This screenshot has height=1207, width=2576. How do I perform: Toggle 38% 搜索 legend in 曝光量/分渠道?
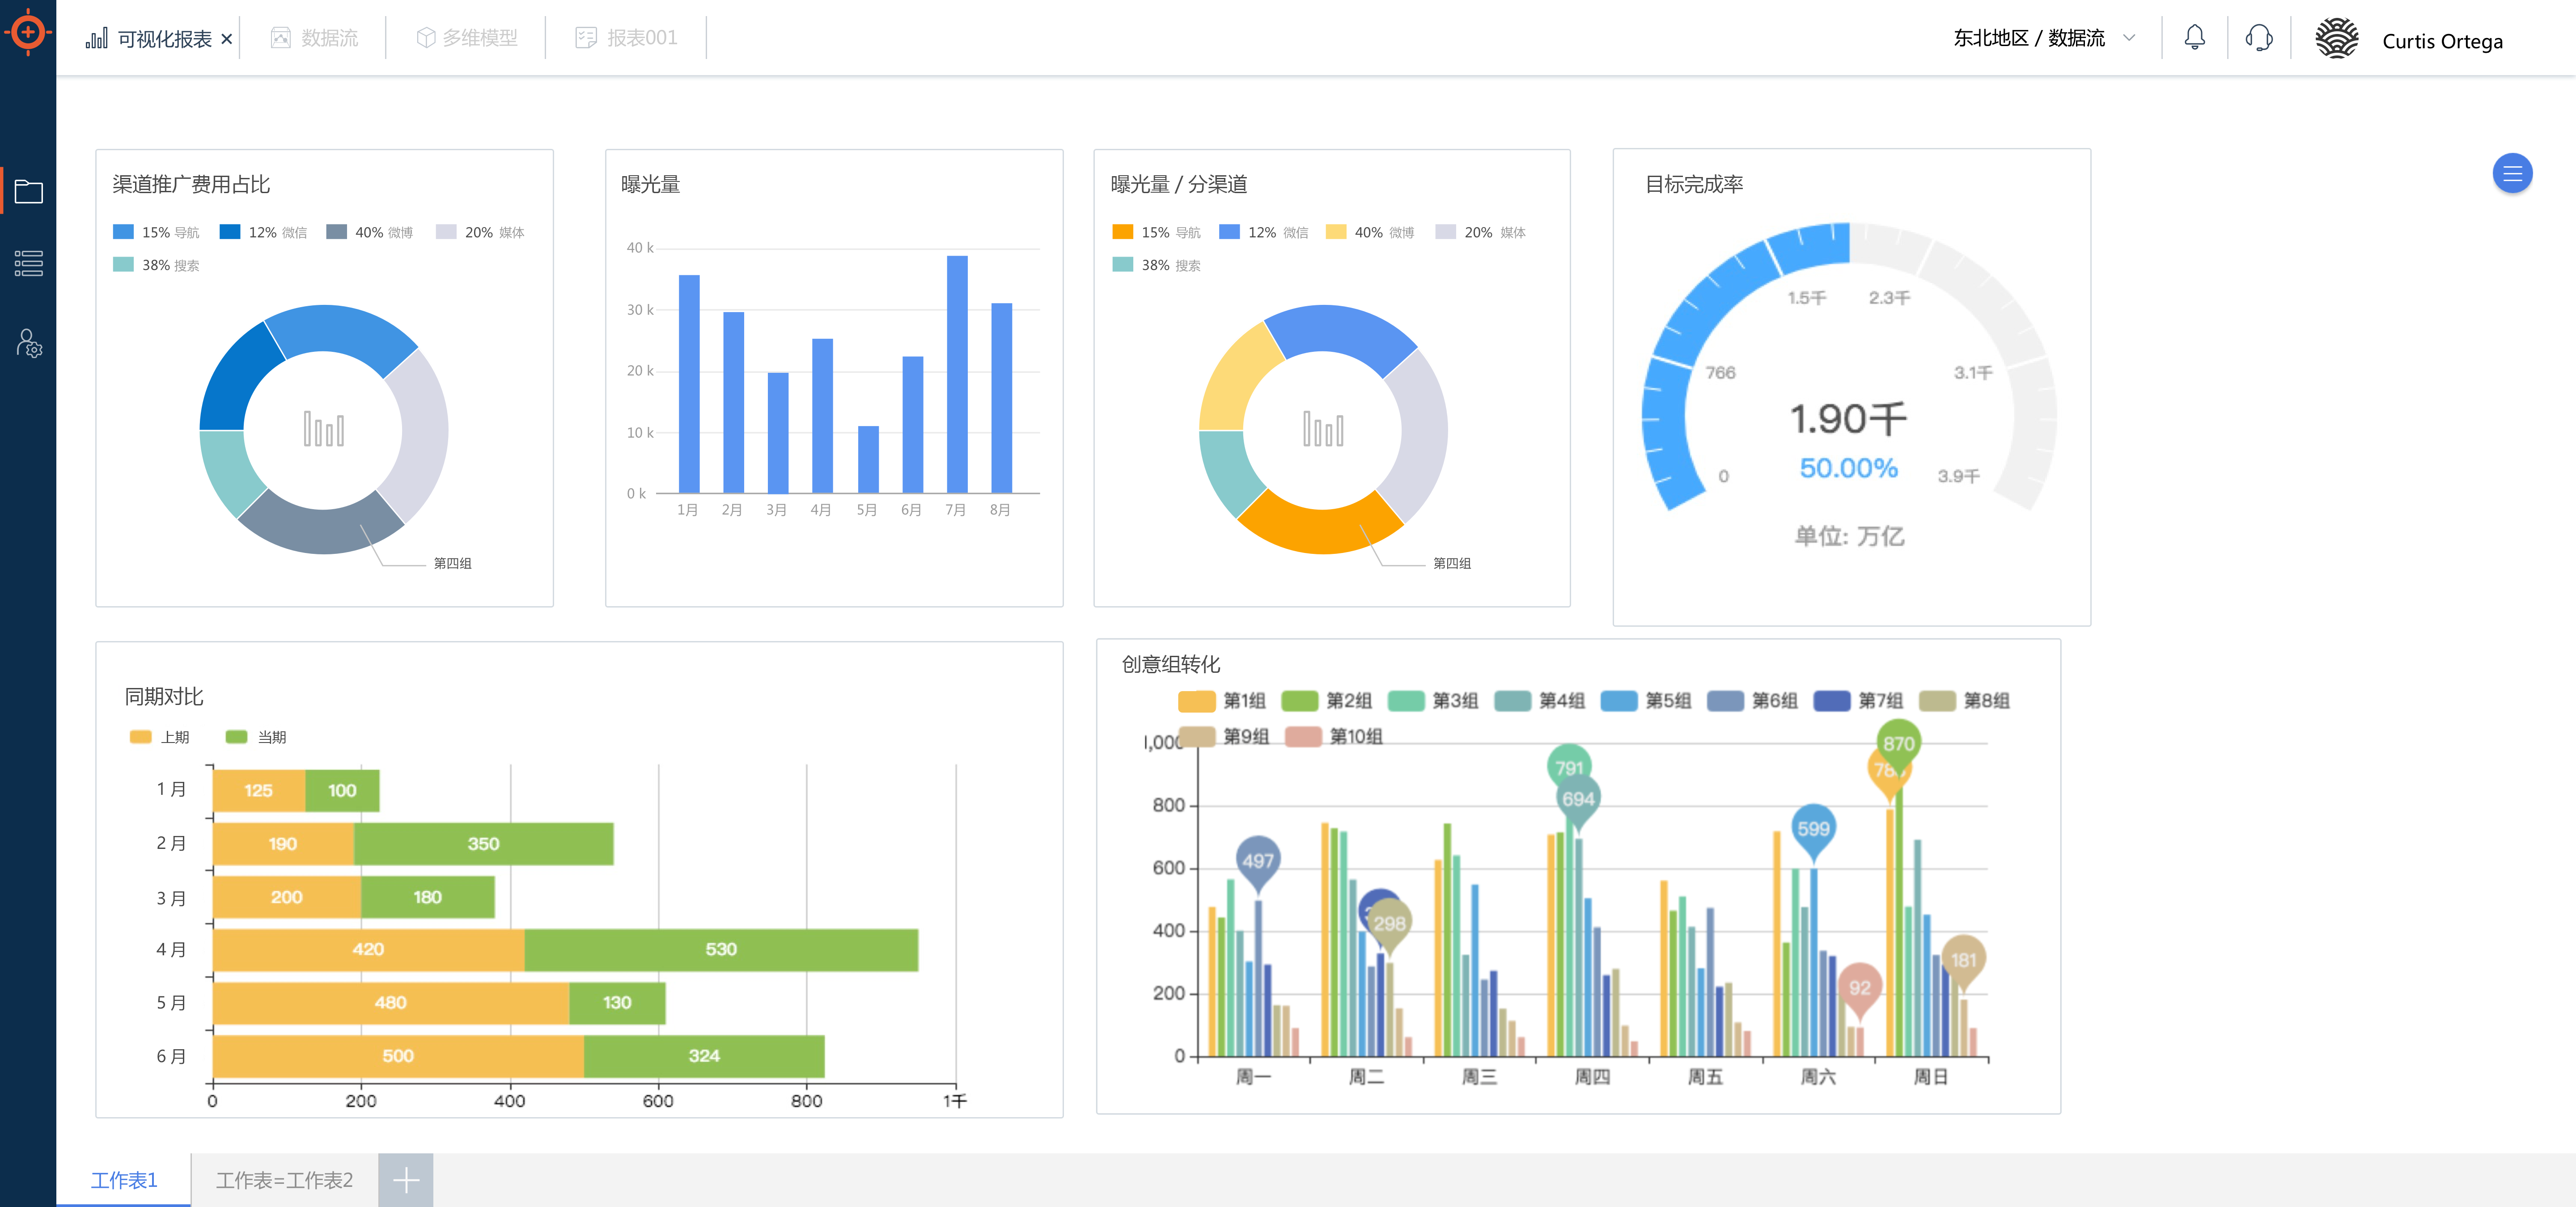pyautogui.click(x=1156, y=265)
